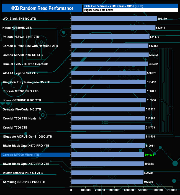Click the value 511506
Screen dimensions: 180x195
[150, 137]
